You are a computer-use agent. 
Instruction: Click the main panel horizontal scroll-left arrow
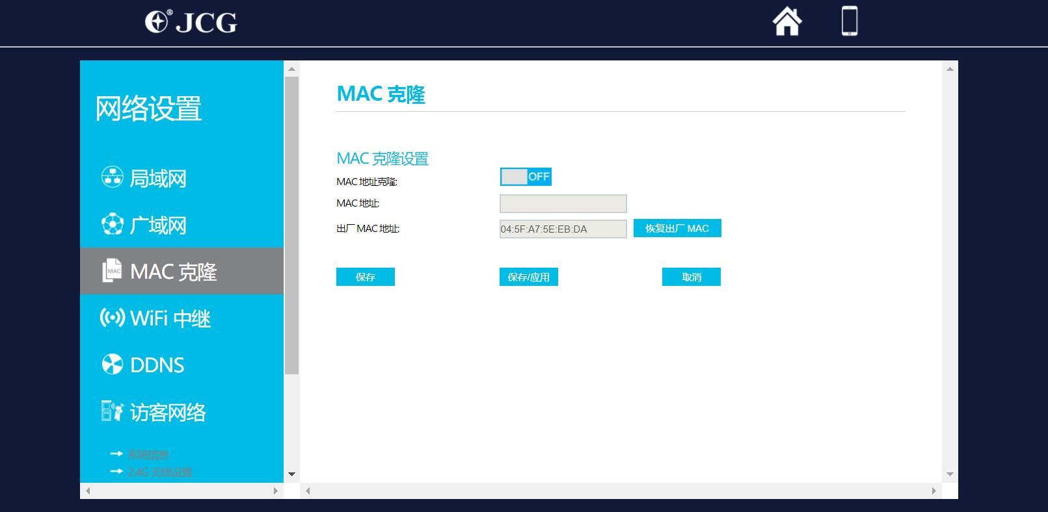[308, 491]
